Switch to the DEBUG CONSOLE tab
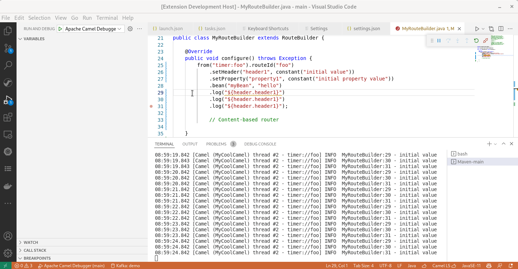 (260, 144)
